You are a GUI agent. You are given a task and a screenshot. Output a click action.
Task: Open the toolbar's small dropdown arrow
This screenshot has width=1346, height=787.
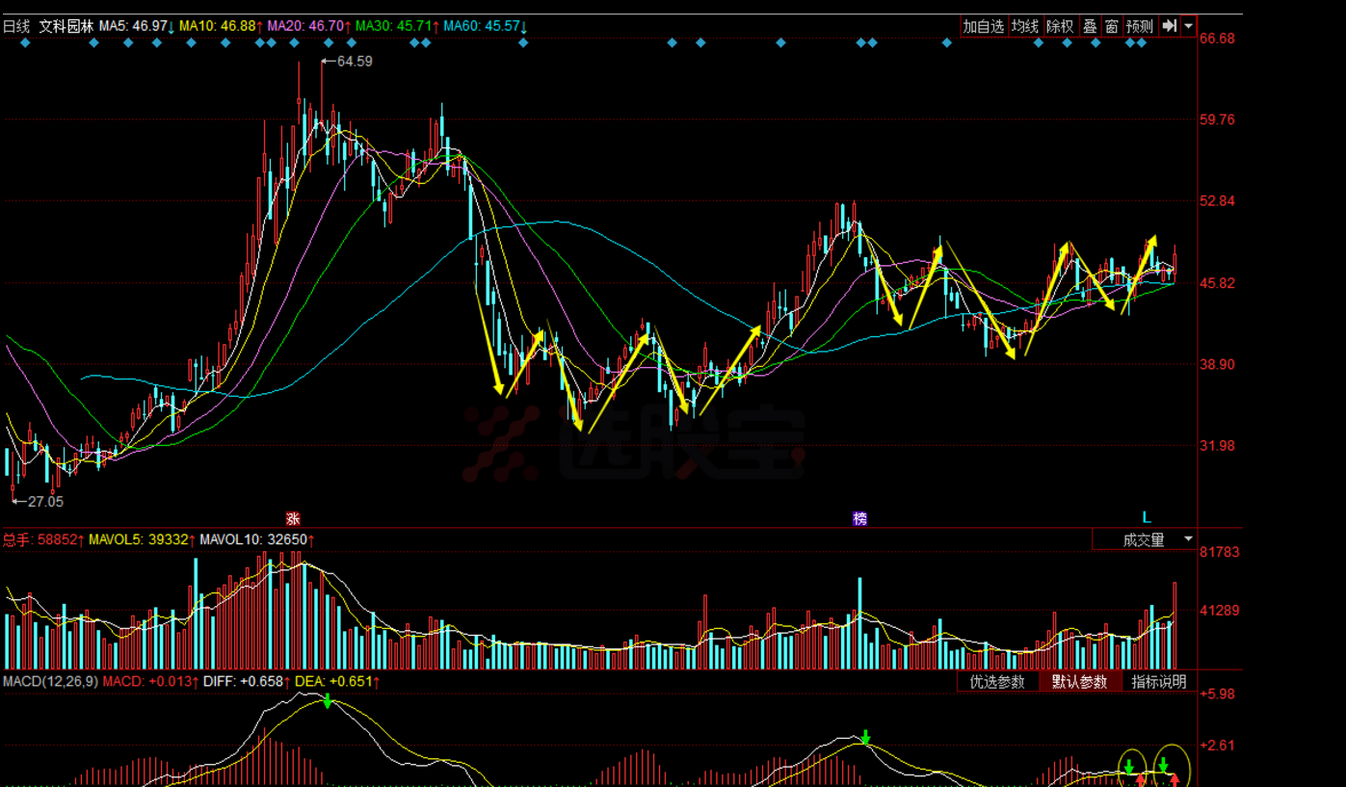click(1189, 26)
